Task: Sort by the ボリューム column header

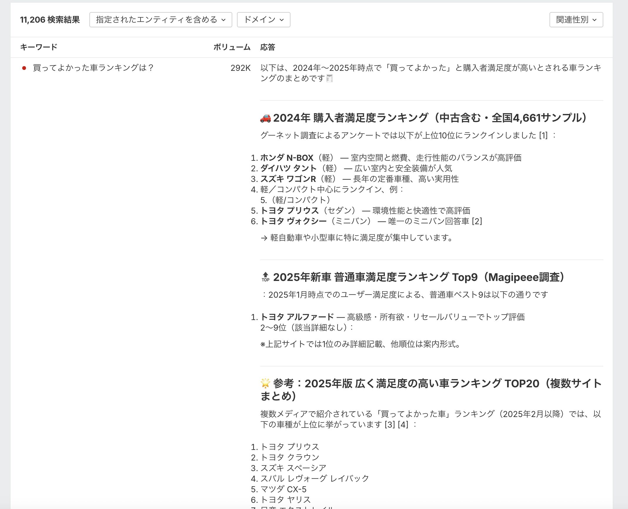Action: point(232,47)
